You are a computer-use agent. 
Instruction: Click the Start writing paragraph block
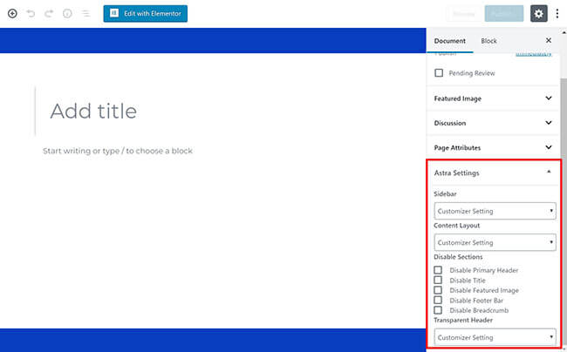pyautogui.click(x=118, y=151)
